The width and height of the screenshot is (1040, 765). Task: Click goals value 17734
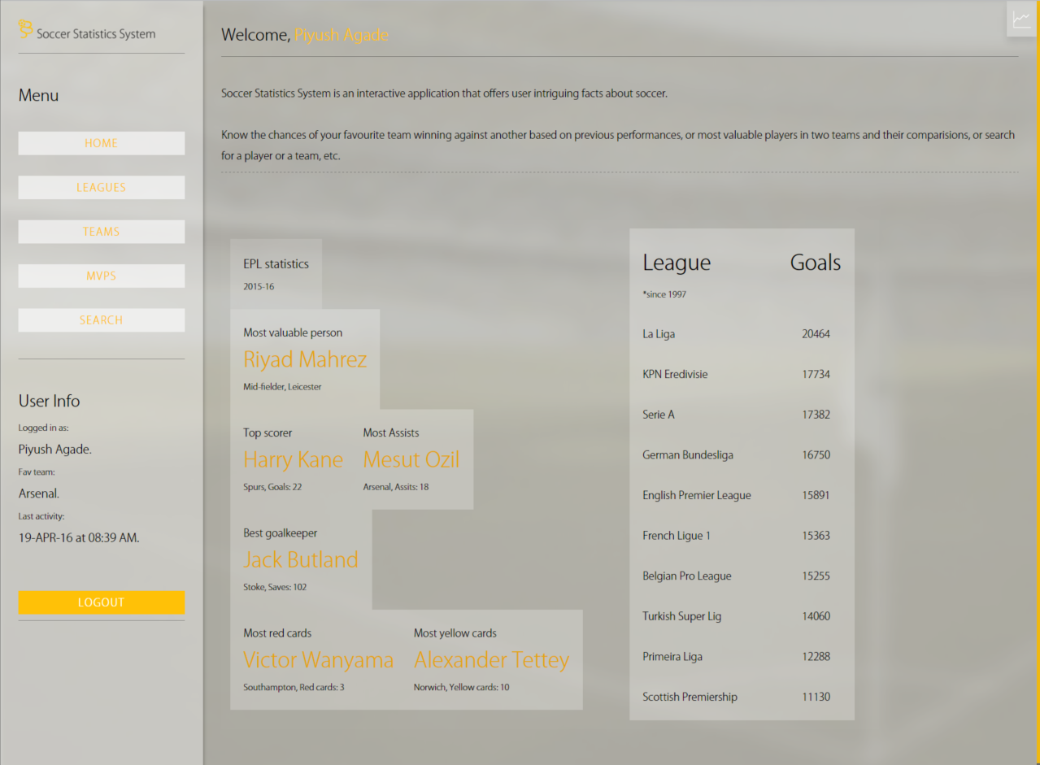pyautogui.click(x=816, y=375)
